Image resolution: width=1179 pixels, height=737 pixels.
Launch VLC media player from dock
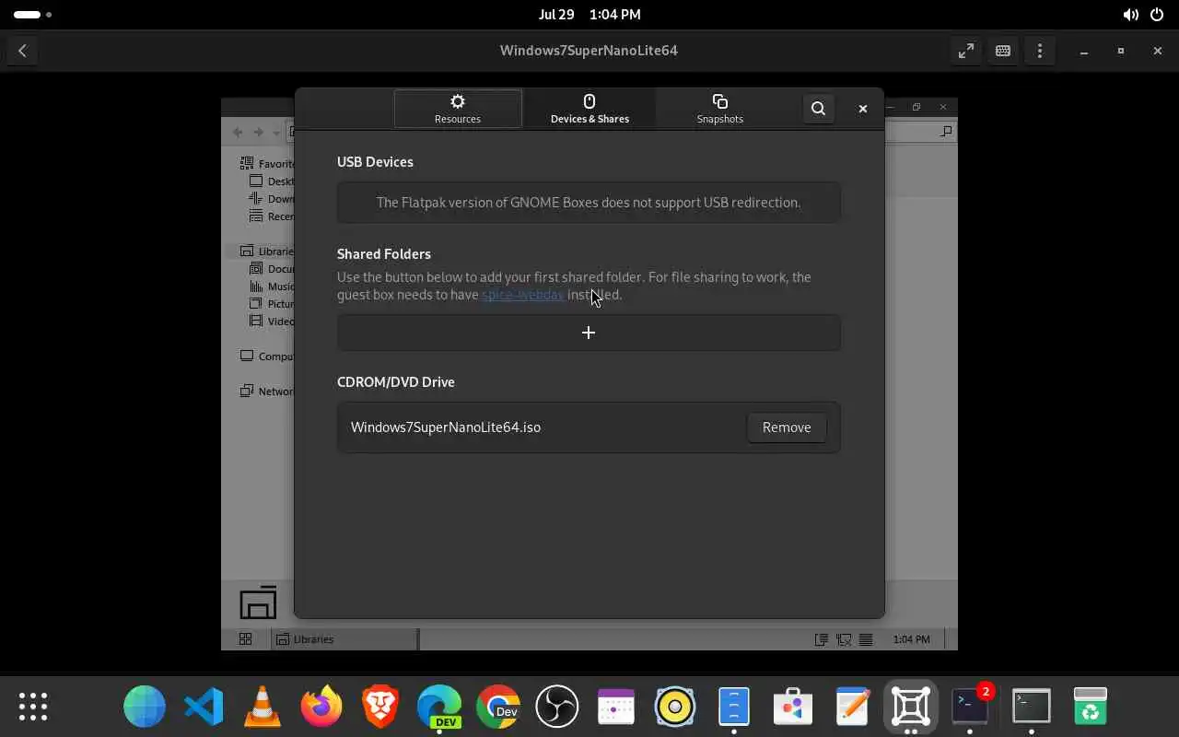click(x=263, y=707)
